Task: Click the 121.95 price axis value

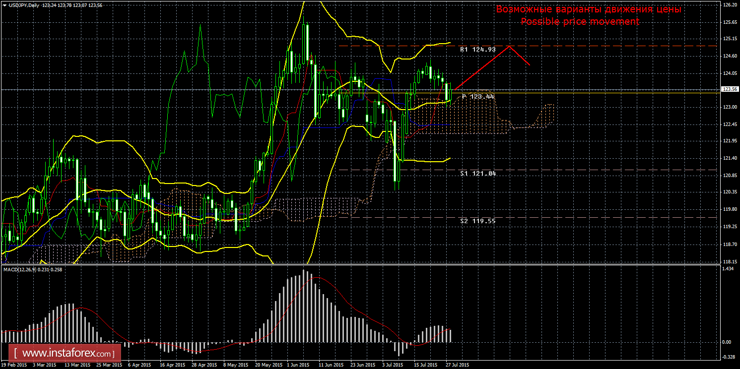Action: point(729,141)
